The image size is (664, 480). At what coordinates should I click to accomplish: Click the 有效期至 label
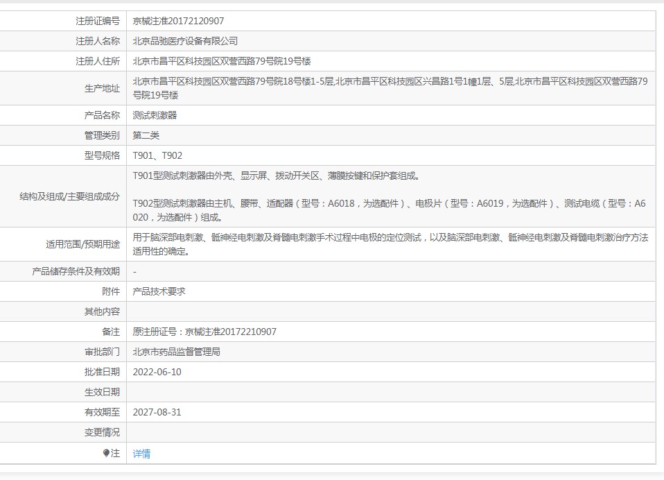pyautogui.click(x=102, y=412)
